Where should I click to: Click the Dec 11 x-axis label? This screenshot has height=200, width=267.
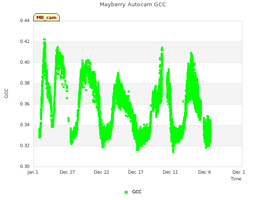pos(170,172)
